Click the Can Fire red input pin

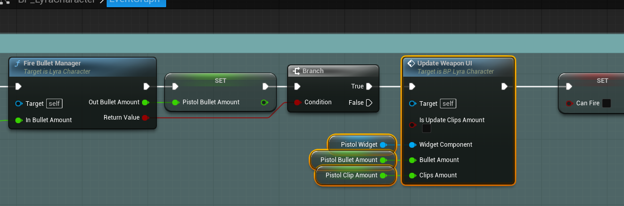tap(569, 103)
